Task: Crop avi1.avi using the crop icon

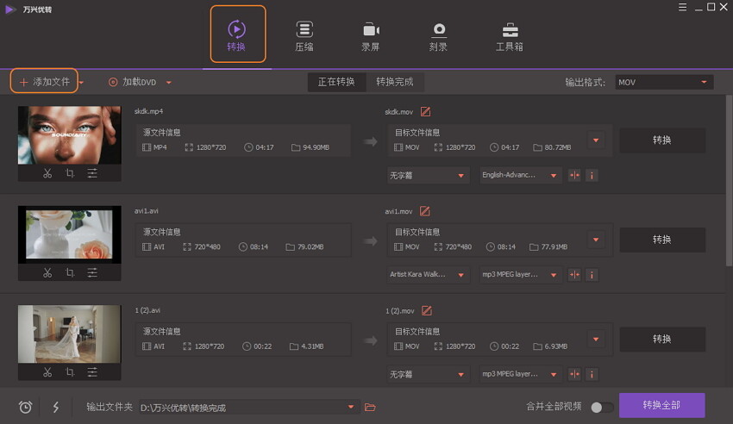Action: (x=70, y=272)
